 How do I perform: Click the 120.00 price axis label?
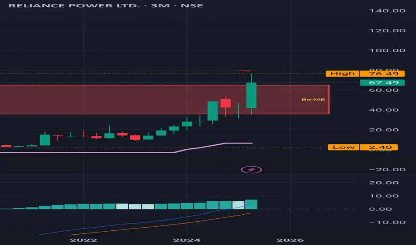(387, 31)
